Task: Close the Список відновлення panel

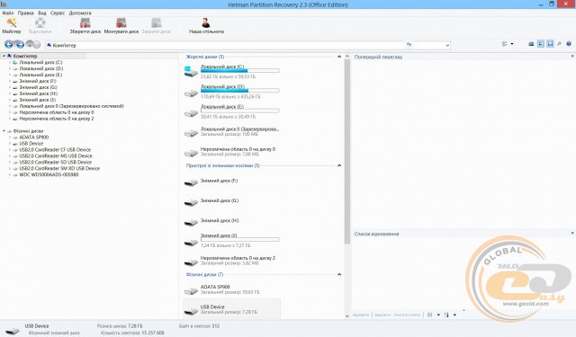Action: click(x=572, y=233)
